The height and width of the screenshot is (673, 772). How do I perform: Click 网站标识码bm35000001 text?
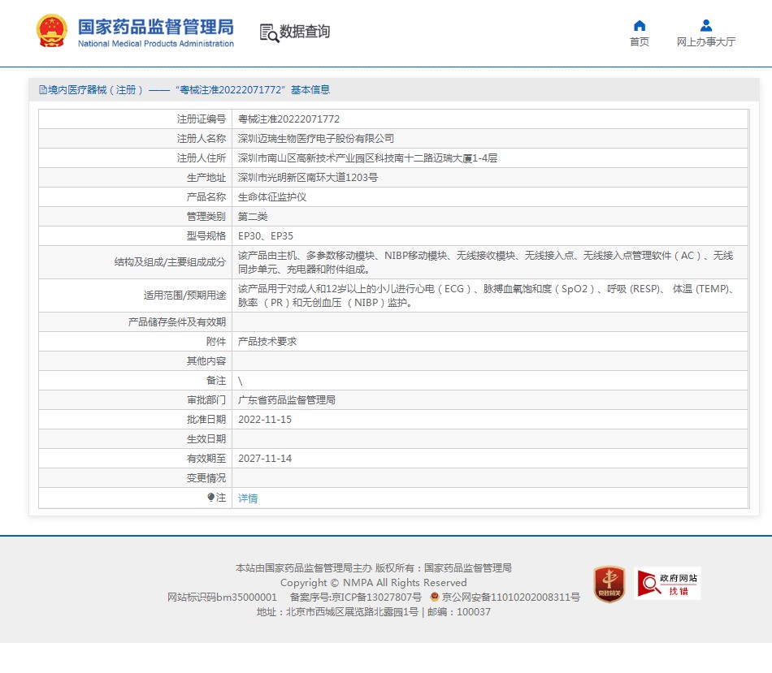[222, 598]
